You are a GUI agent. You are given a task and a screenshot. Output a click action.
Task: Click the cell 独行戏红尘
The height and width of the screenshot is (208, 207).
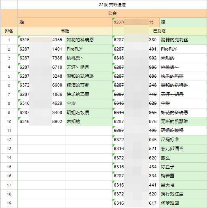(x=183, y=194)
